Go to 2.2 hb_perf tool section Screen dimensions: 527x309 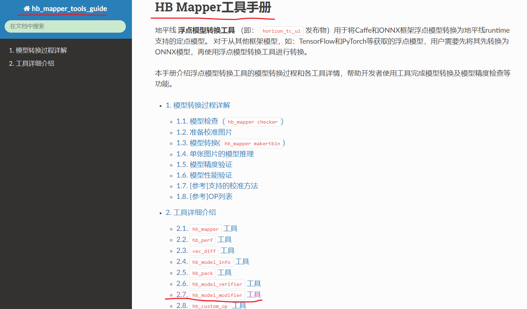(204, 240)
